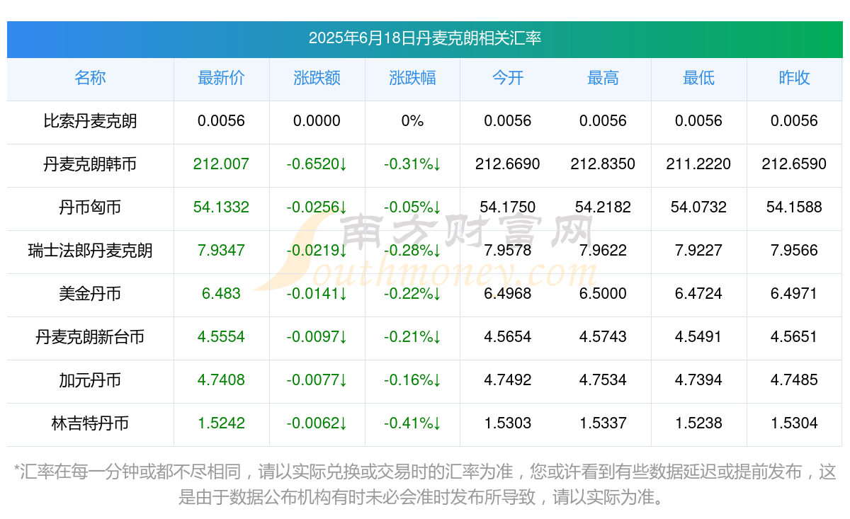The width and height of the screenshot is (850, 519).
Task: Click change amount -0.0219↓
Action: [317, 251]
